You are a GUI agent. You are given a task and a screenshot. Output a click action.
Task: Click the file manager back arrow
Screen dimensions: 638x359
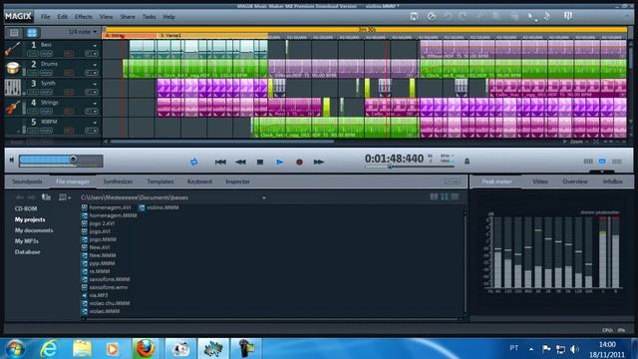pyautogui.click(x=20, y=197)
